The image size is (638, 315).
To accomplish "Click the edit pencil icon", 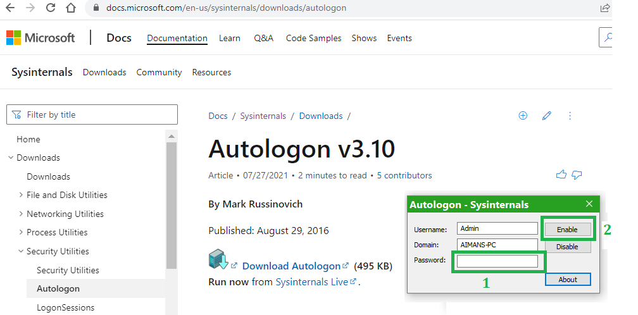I will pos(547,116).
